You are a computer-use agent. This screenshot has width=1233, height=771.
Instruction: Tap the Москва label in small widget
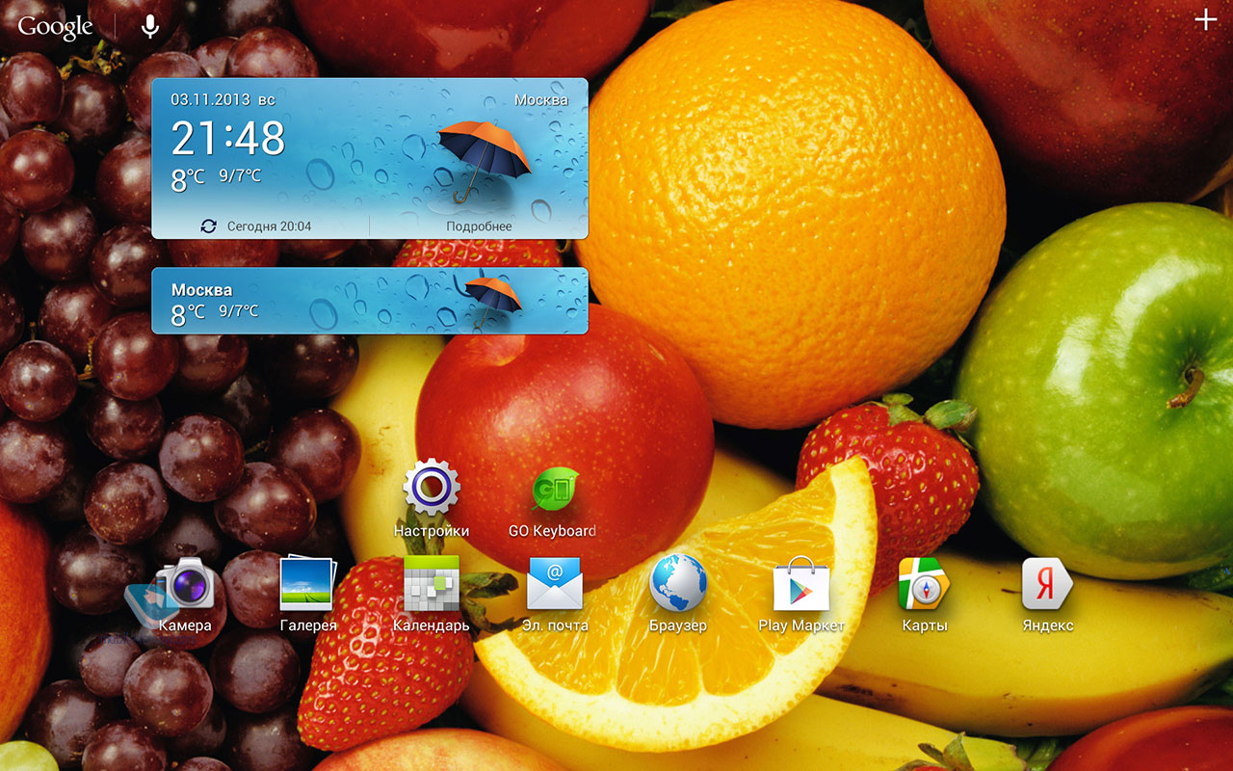point(201,289)
